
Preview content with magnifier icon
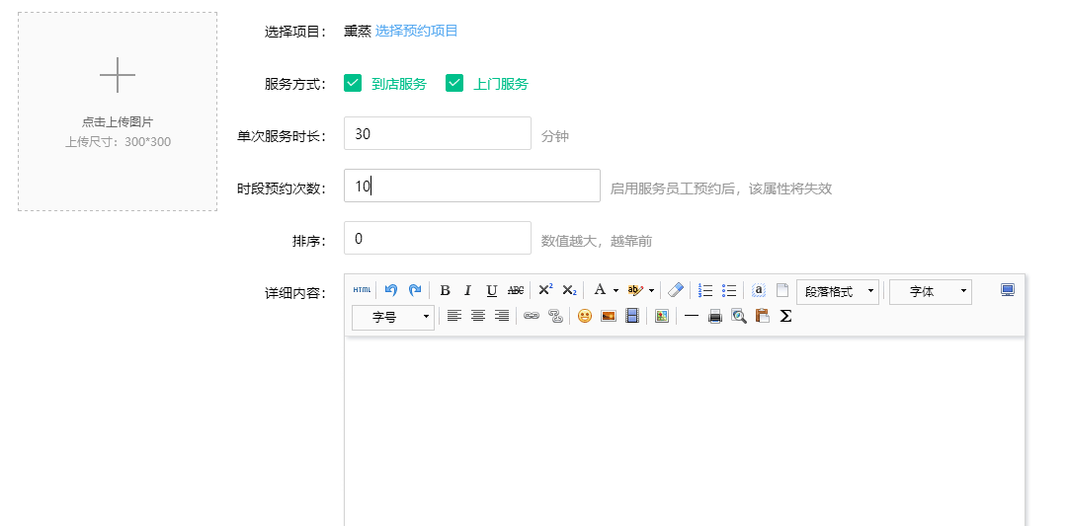point(739,316)
